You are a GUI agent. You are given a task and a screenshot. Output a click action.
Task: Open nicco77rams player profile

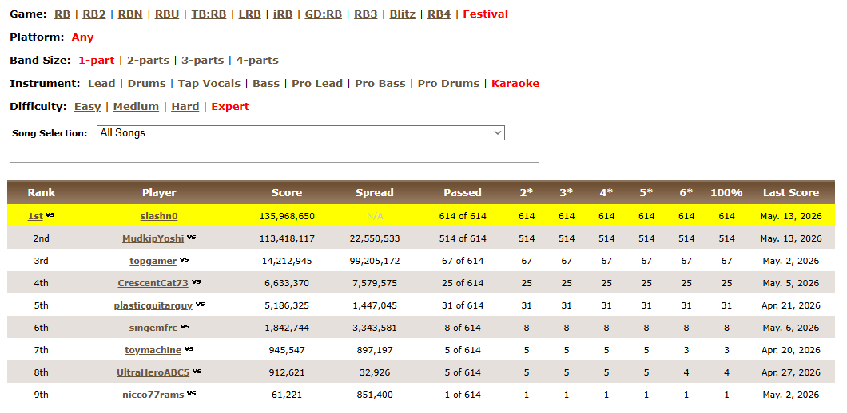153,395
